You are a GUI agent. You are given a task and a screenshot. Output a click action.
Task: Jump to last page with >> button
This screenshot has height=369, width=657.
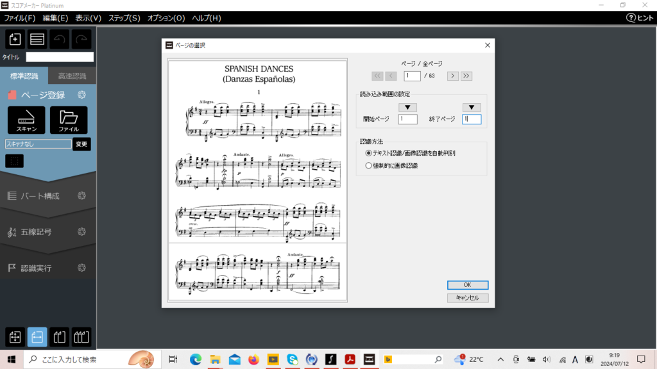tap(466, 76)
